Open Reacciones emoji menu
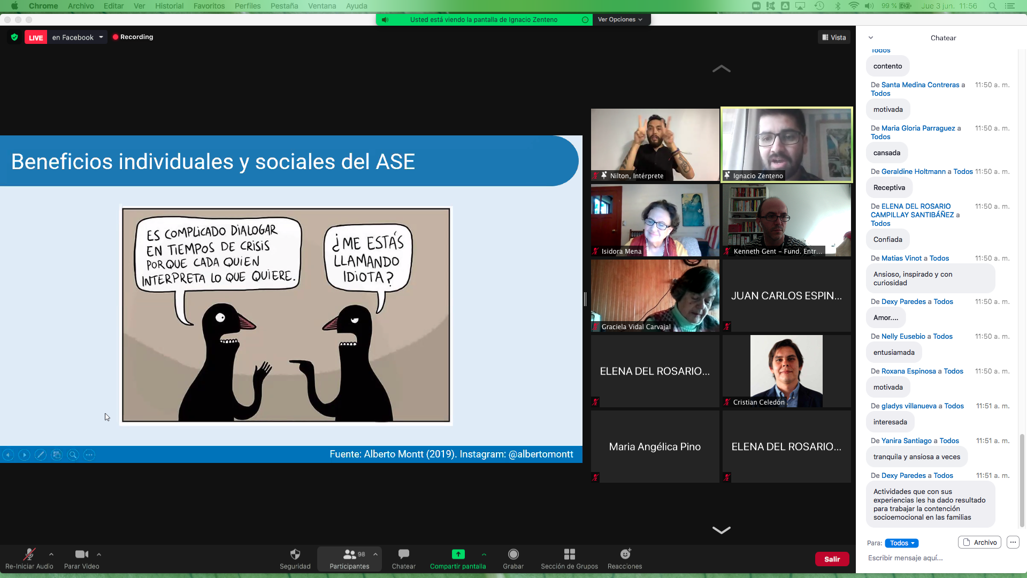Viewport: 1027px width, 578px height. tap(625, 559)
